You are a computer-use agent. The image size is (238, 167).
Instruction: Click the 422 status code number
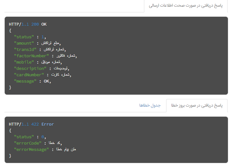click(x=35, y=124)
